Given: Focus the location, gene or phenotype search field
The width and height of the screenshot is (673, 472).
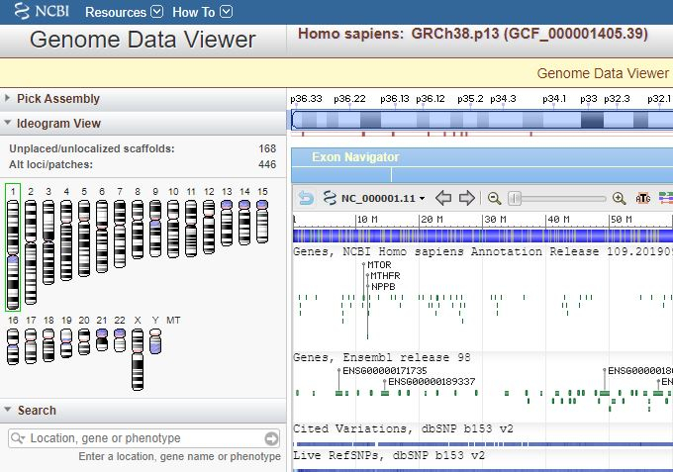Looking at the screenshot, I should [x=145, y=438].
